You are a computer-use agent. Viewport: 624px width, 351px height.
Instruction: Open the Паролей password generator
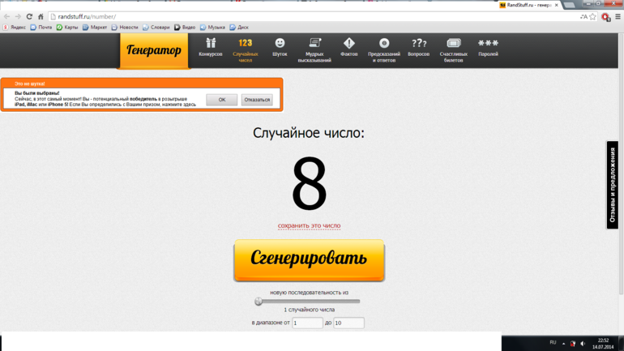[488, 48]
